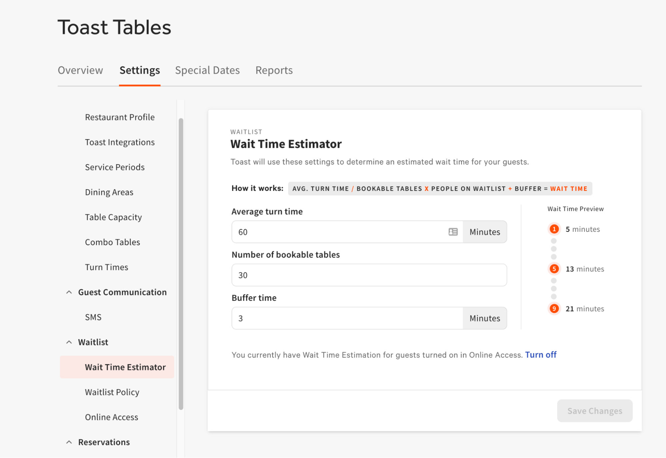
Task: Switch to the Overview tab
Action: coord(80,70)
